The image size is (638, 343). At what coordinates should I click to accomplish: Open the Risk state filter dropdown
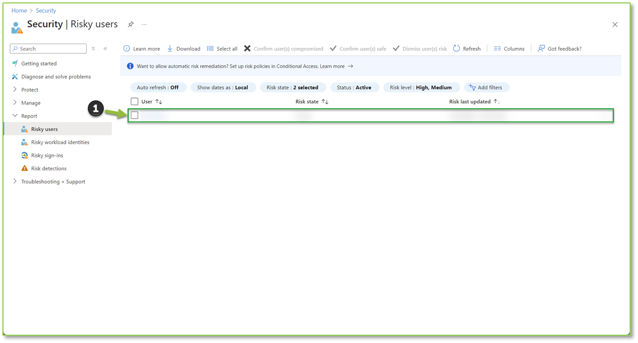point(293,87)
